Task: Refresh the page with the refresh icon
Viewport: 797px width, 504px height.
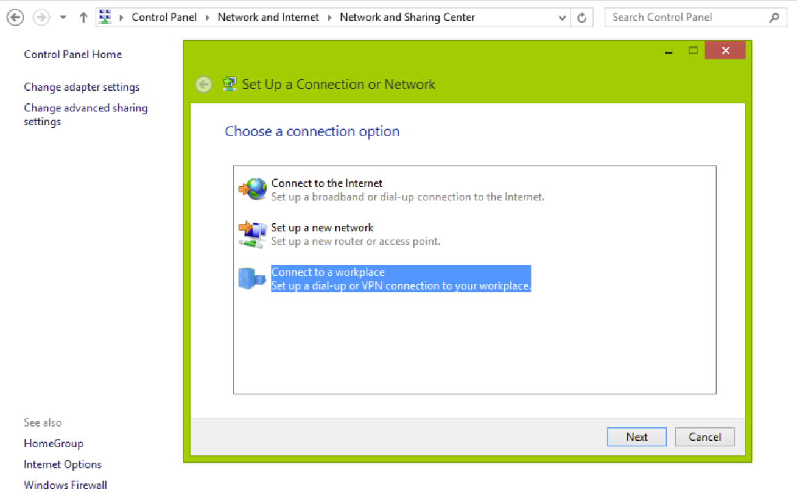Action: pos(581,17)
